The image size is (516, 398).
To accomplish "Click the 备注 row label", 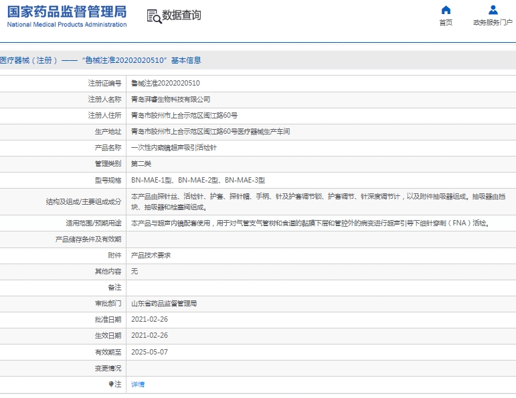I will click(x=114, y=288).
